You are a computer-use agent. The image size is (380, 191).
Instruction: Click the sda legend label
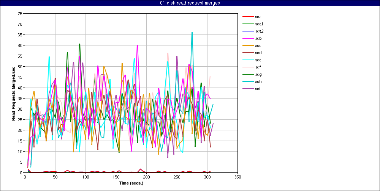tap(258, 17)
